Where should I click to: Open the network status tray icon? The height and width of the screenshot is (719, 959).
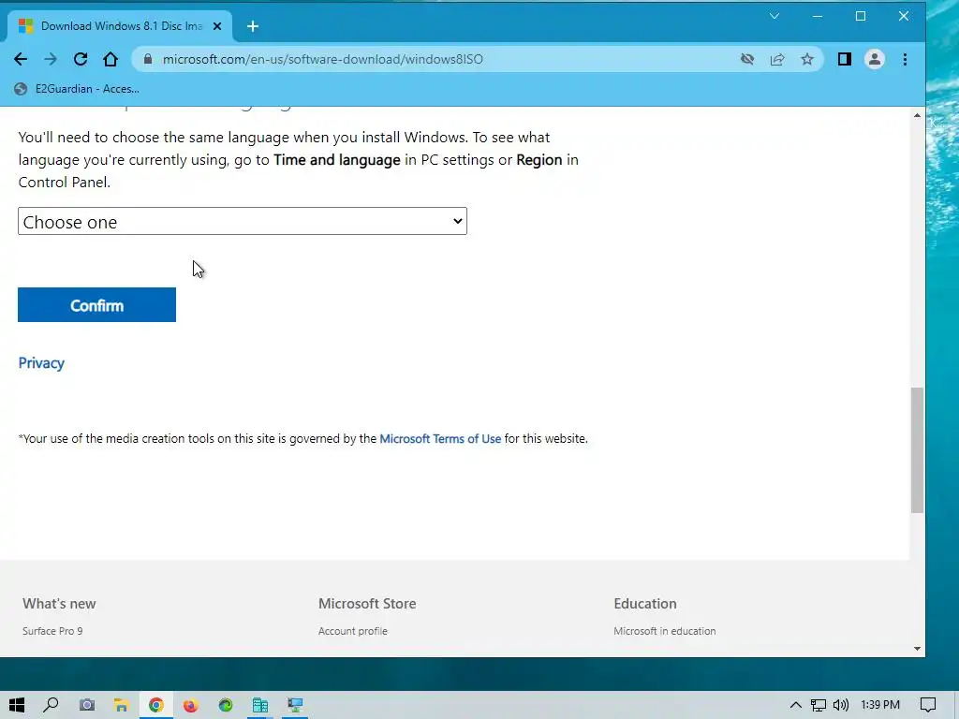click(818, 705)
